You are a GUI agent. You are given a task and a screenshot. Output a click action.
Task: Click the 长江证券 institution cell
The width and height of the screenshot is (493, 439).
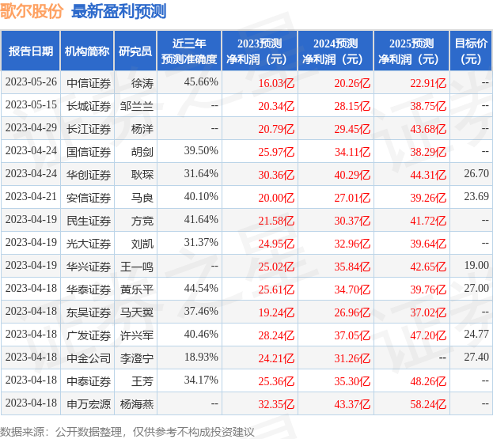point(89,129)
